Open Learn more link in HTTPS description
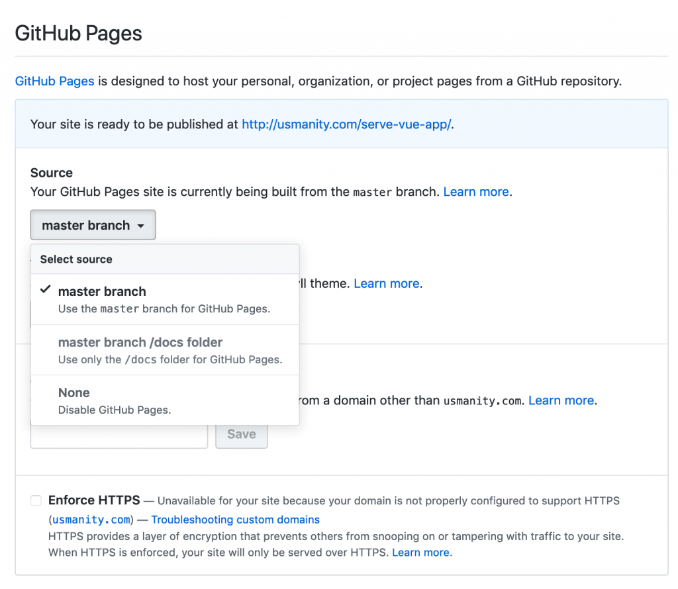This screenshot has height=589, width=678. (420, 553)
